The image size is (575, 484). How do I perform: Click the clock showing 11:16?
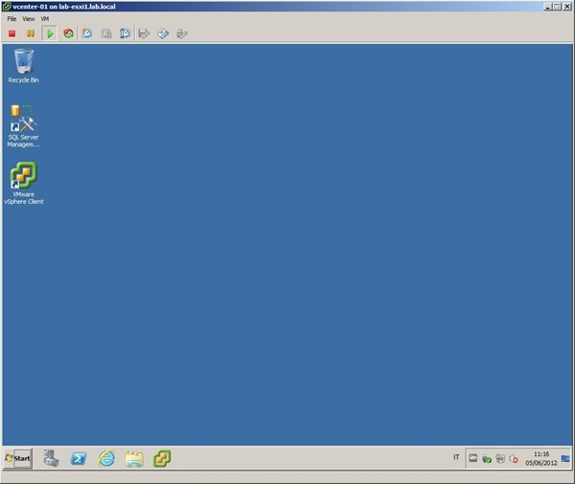click(541, 458)
